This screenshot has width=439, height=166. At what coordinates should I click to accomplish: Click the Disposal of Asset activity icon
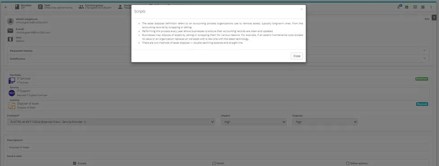(x=12, y=105)
